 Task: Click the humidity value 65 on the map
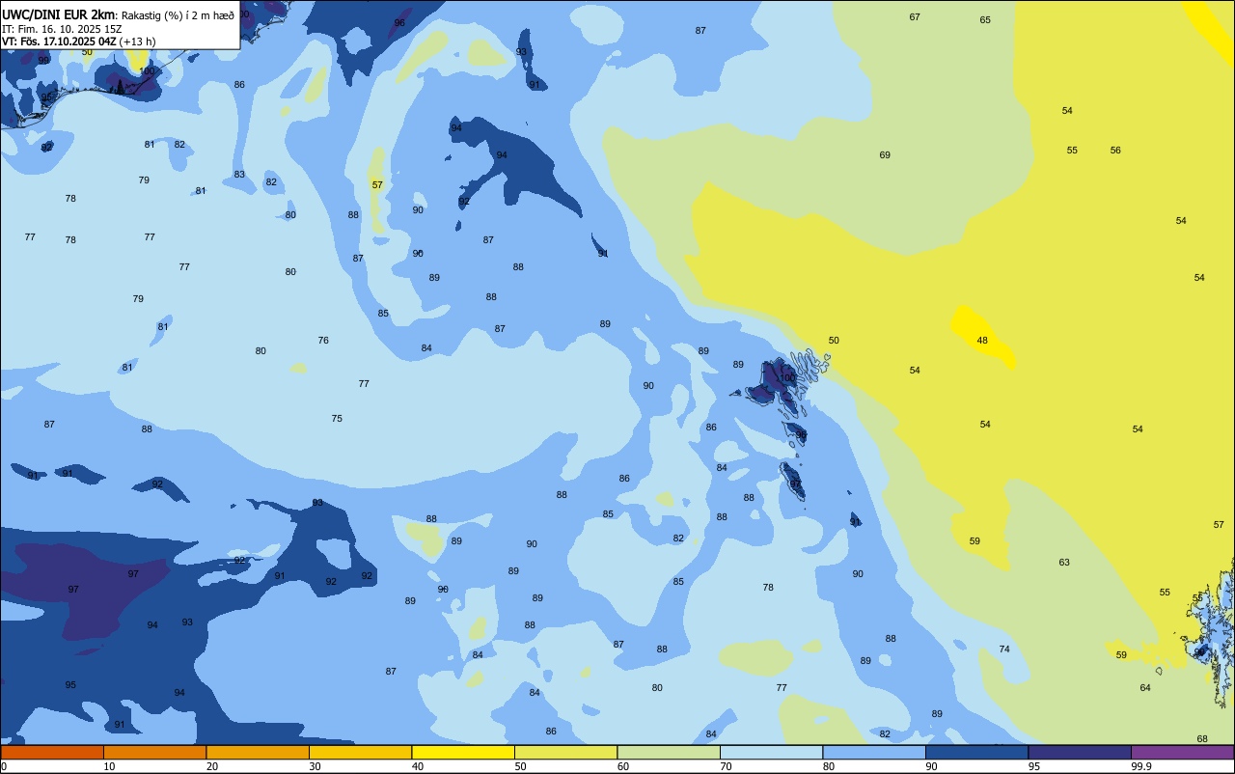(x=985, y=20)
